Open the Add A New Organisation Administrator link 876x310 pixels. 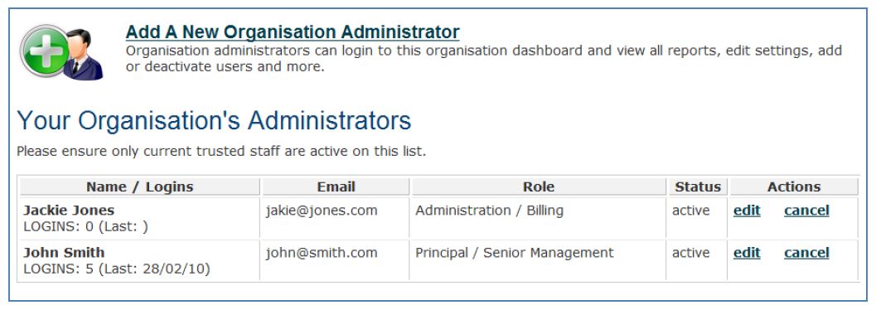coord(293,31)
